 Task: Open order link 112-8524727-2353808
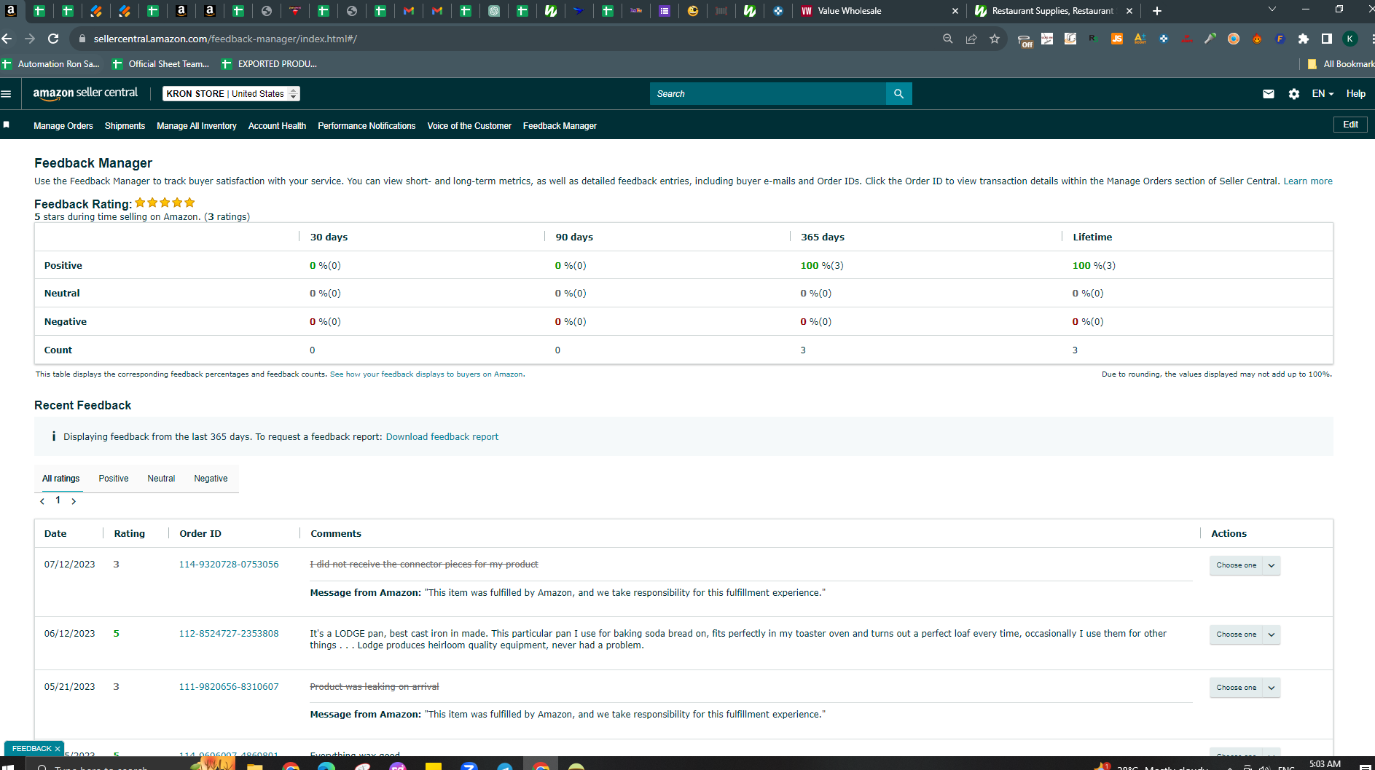(229, 634)
